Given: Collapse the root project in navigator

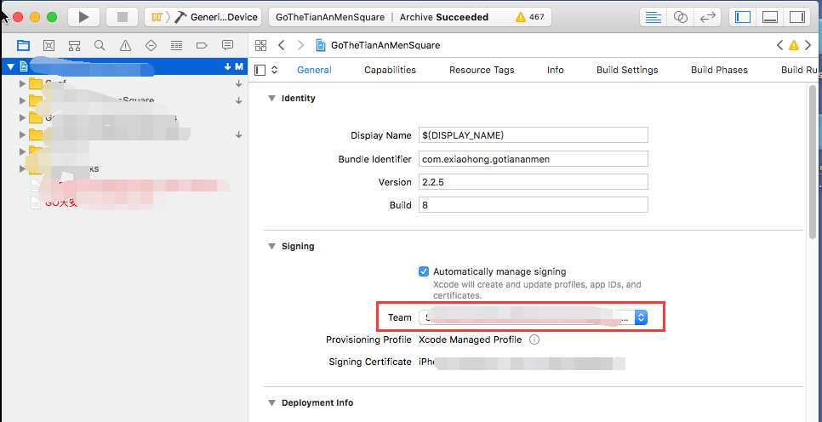Looking at the screenshot, I should point(11,66).
